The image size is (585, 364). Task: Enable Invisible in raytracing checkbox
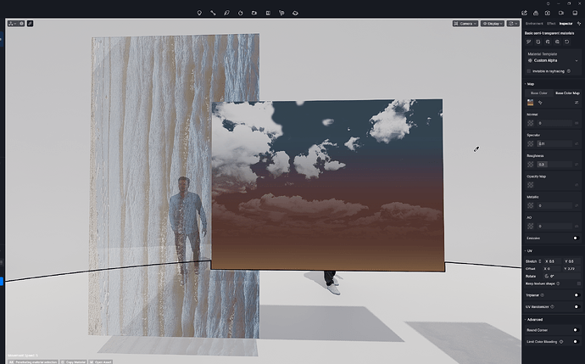(530, 72)
